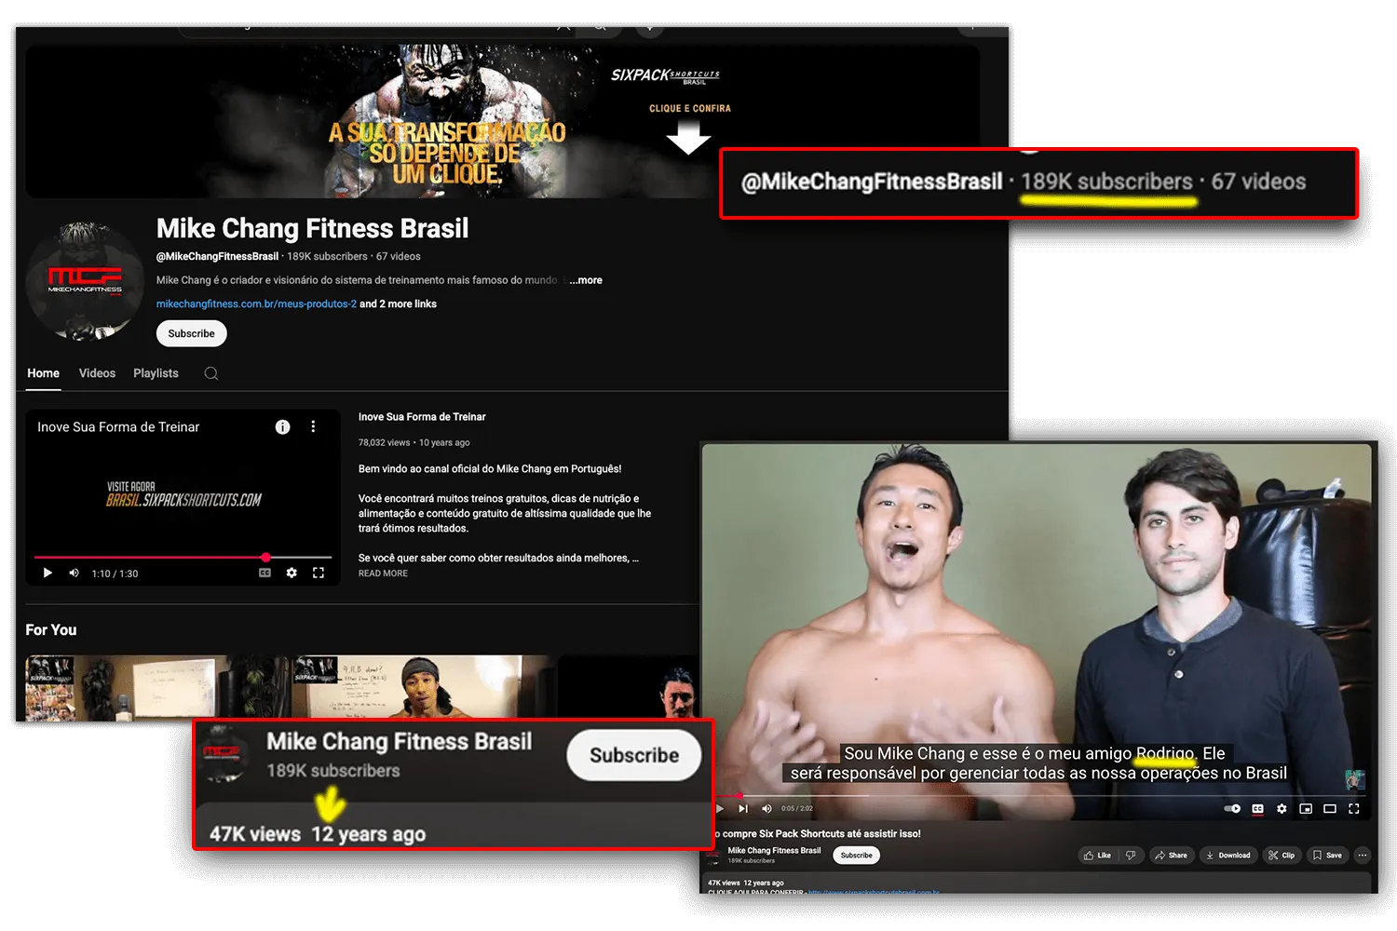Play the featured video Inove Sua Forma de Treinar
Viewport: 1397px width, 931px height.
click(x=47, y=573)
